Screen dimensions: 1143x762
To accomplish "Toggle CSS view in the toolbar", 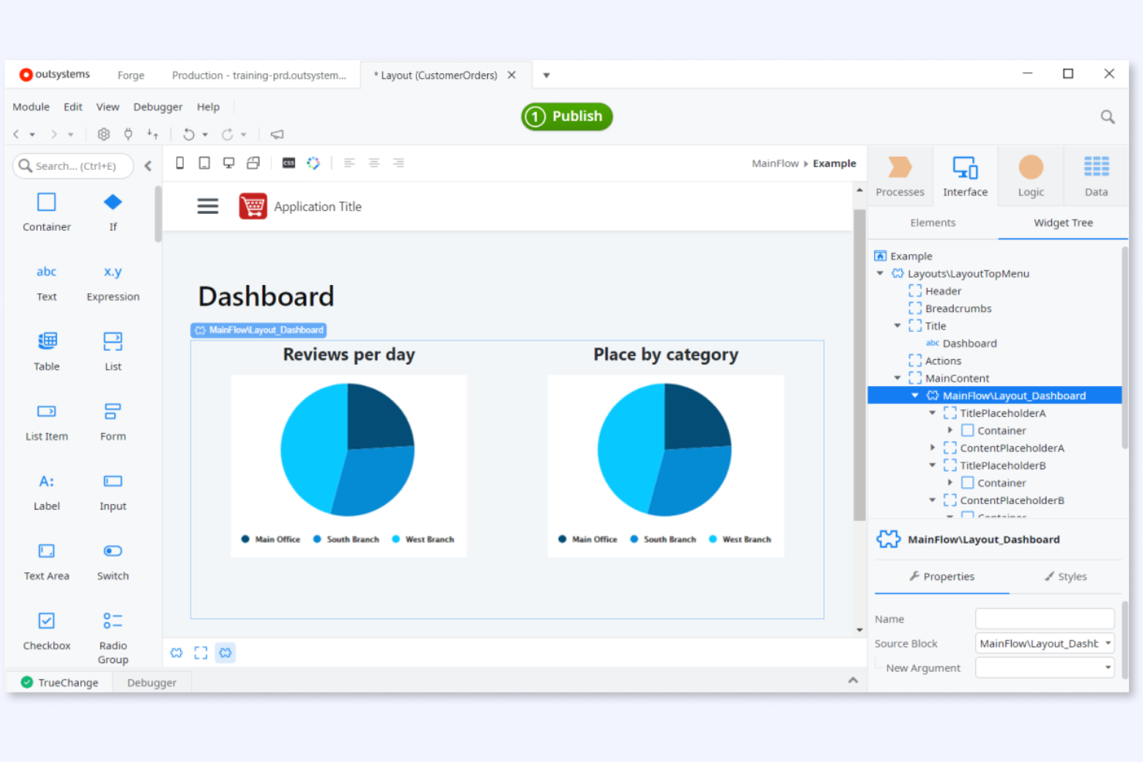I will point(288,162).
